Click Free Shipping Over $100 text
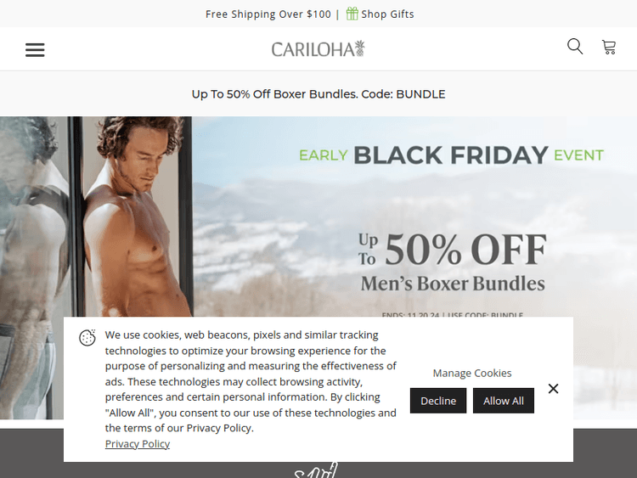Image resolution: width=637 pixels, height=478 pixels. click(268, 14)
